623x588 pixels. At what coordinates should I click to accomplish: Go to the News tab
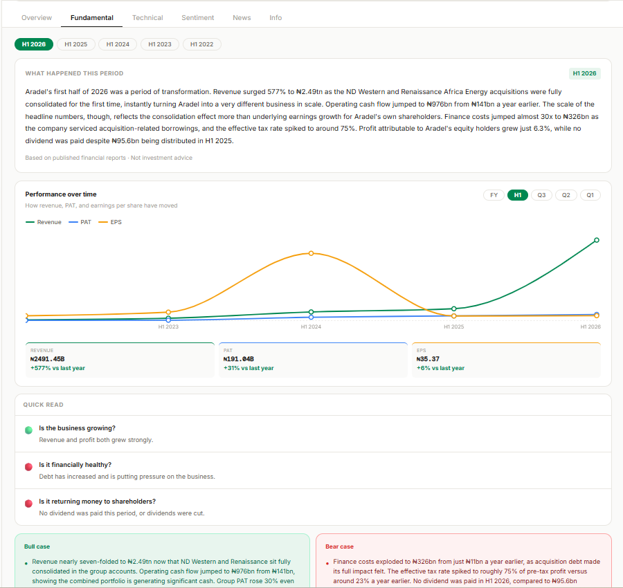tap(242, 18)
